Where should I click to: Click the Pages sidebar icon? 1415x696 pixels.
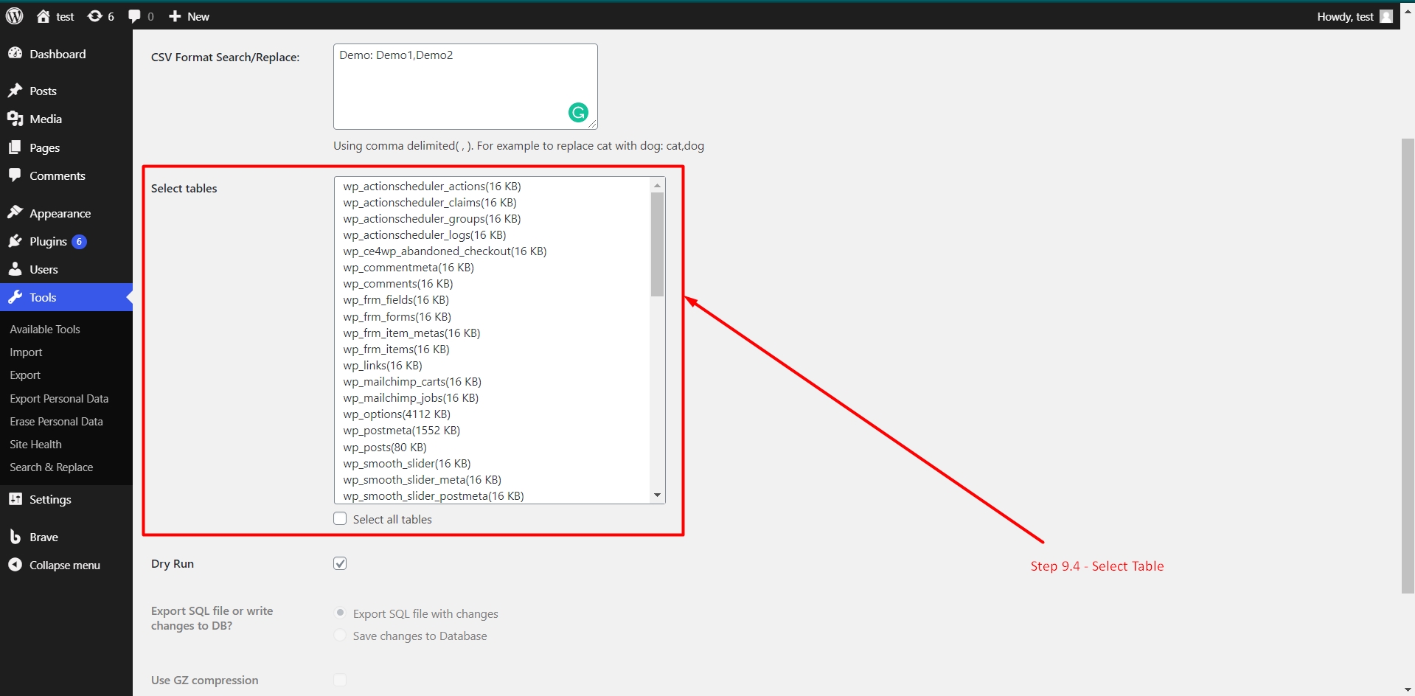[15, 147]
